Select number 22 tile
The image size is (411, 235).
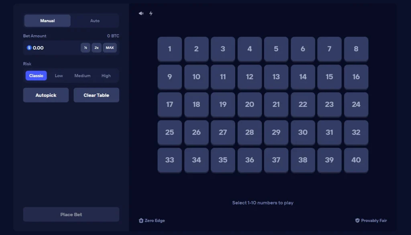click(x=303, y=104)
